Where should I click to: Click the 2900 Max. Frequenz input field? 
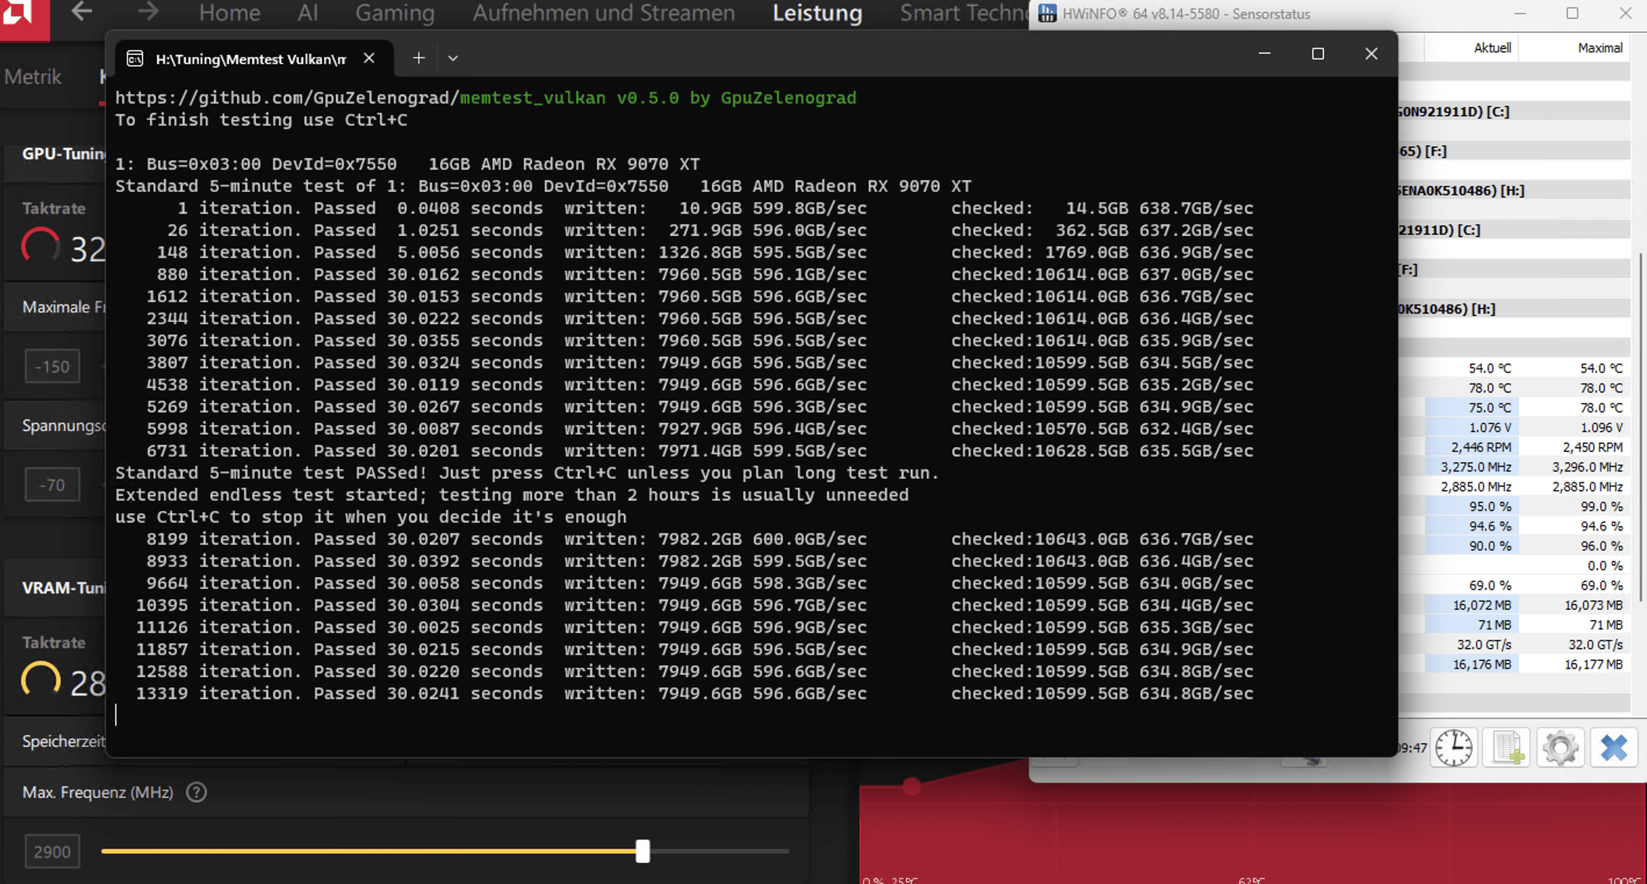pos(52,851)
